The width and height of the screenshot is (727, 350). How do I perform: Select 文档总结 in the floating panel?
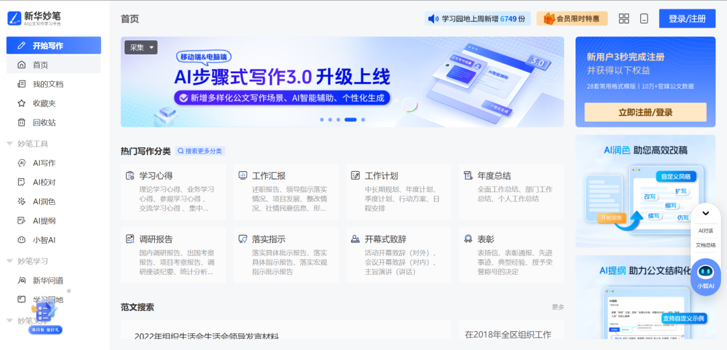[705, 245]
